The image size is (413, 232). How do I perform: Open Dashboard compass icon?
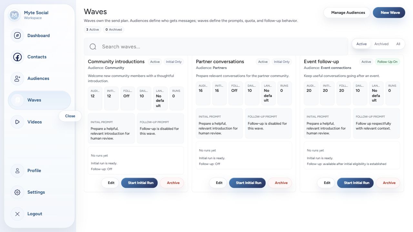(x=17, y=35)
